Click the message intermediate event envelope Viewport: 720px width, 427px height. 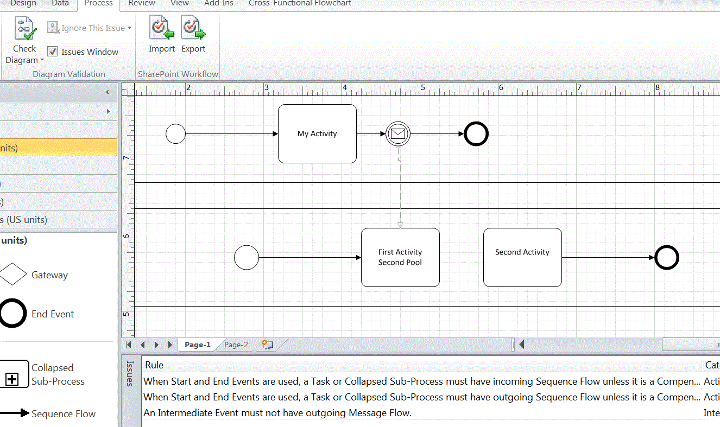tap(398, 133)
